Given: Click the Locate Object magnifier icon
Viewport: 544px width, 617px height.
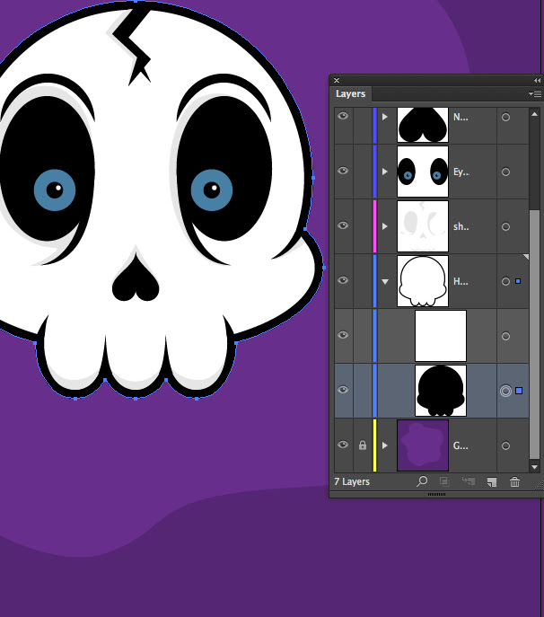Looking at the screenshot, I should pyautogui.click(x=422, y=480).
